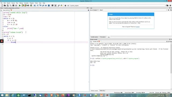Continue debugger execution with the double-arrow icon

click(x=46, y=5)
